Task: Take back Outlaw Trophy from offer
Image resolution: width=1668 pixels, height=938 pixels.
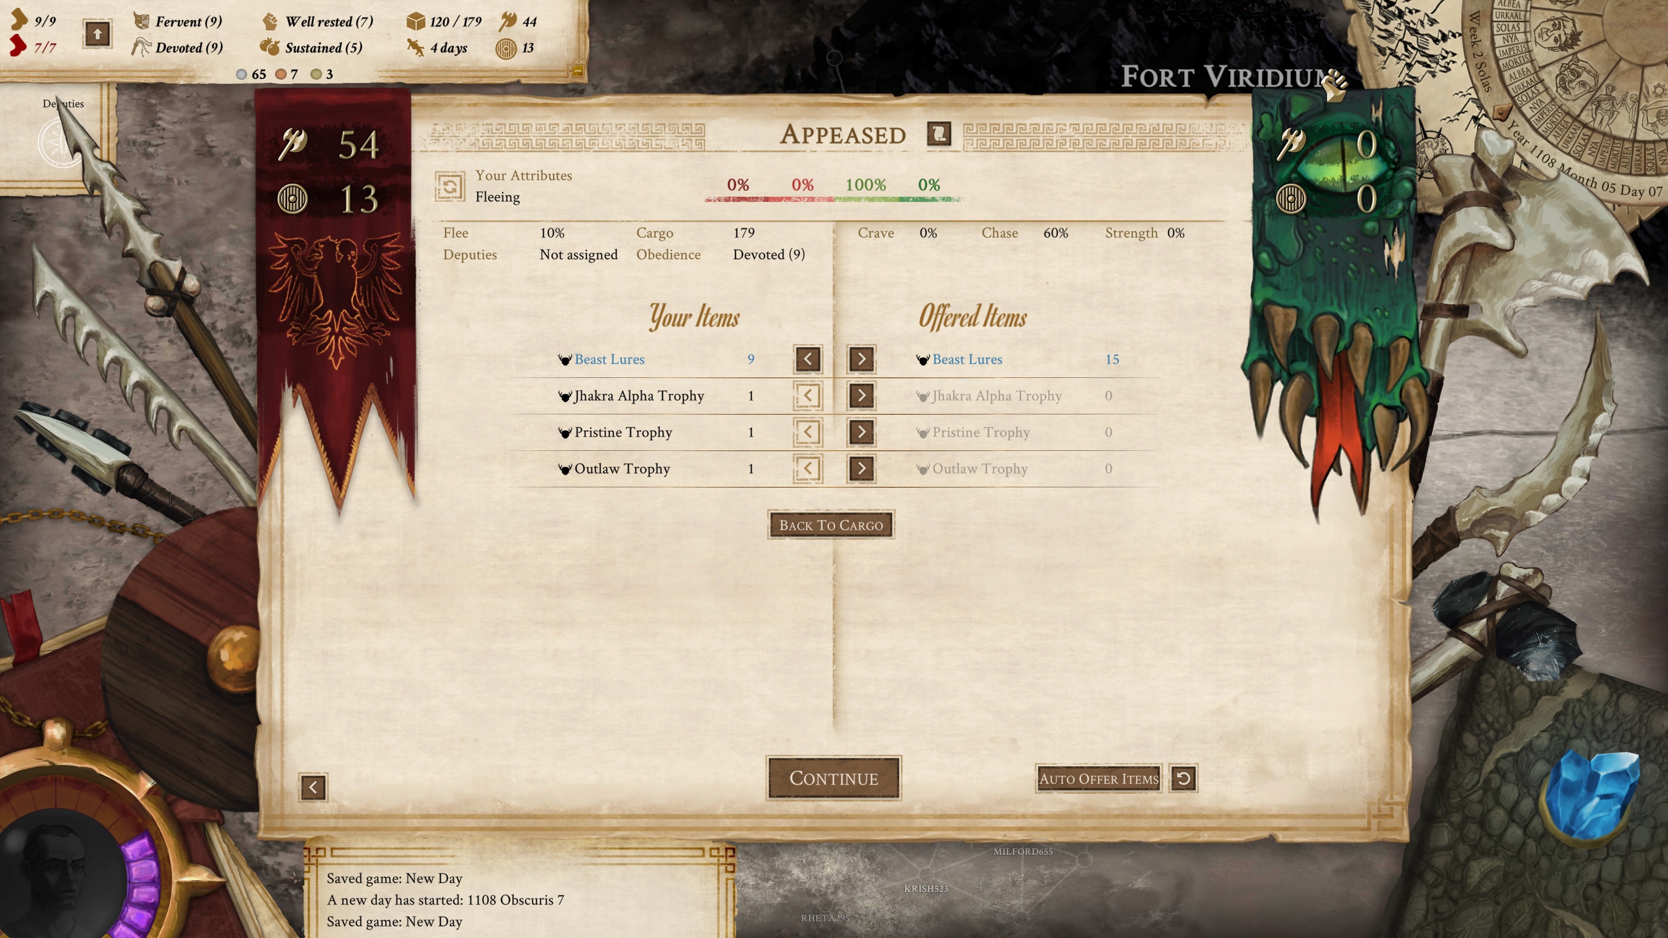Action: tap(808, 469)
